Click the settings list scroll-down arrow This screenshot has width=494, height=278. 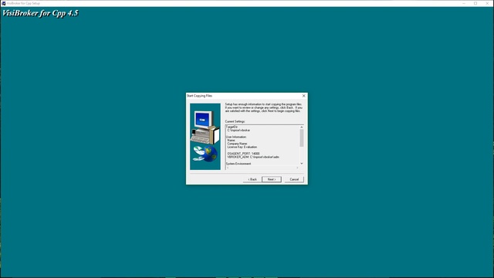pos(302,163)
